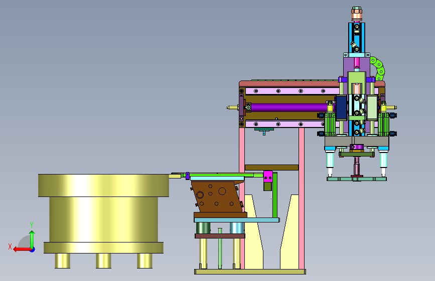Select the light blue cylindrical spacer

pyautogui.click(x=237, y=228)
